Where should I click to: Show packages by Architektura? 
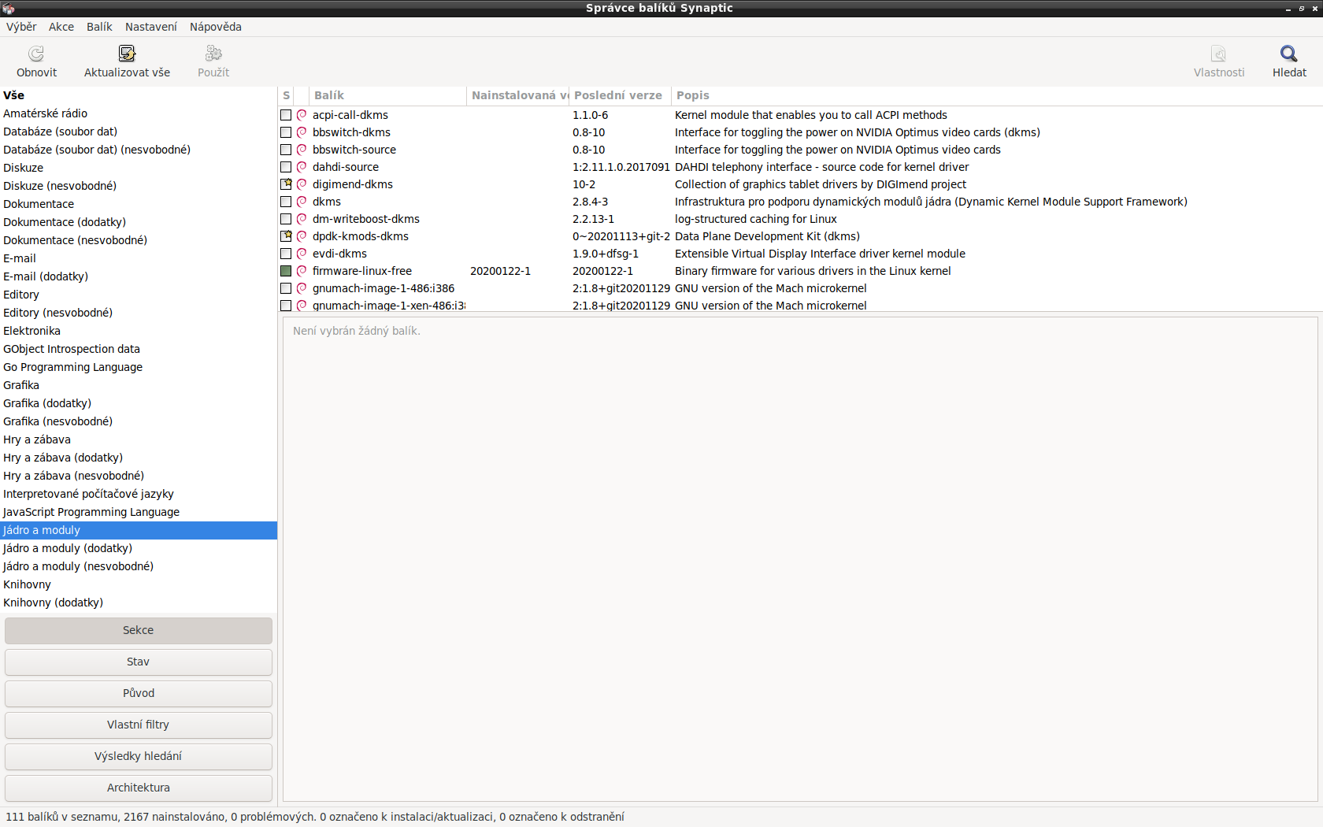pos(139,788)
